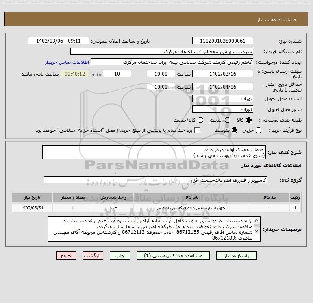Click item name تجهیزات ارتباطی داده فرکانس رادیویی

191,208
